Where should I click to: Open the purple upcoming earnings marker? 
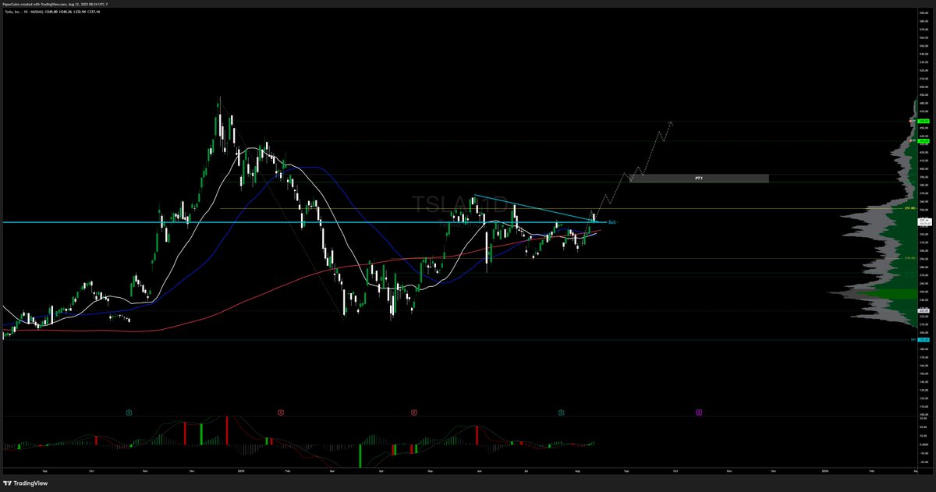coord(699,411)
